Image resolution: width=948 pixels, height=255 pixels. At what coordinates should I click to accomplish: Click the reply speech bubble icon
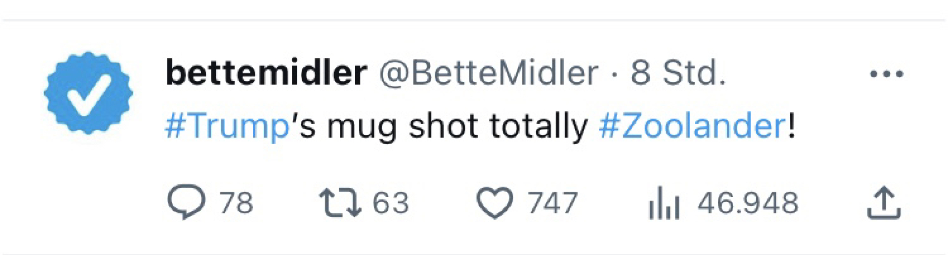[186, 201]
